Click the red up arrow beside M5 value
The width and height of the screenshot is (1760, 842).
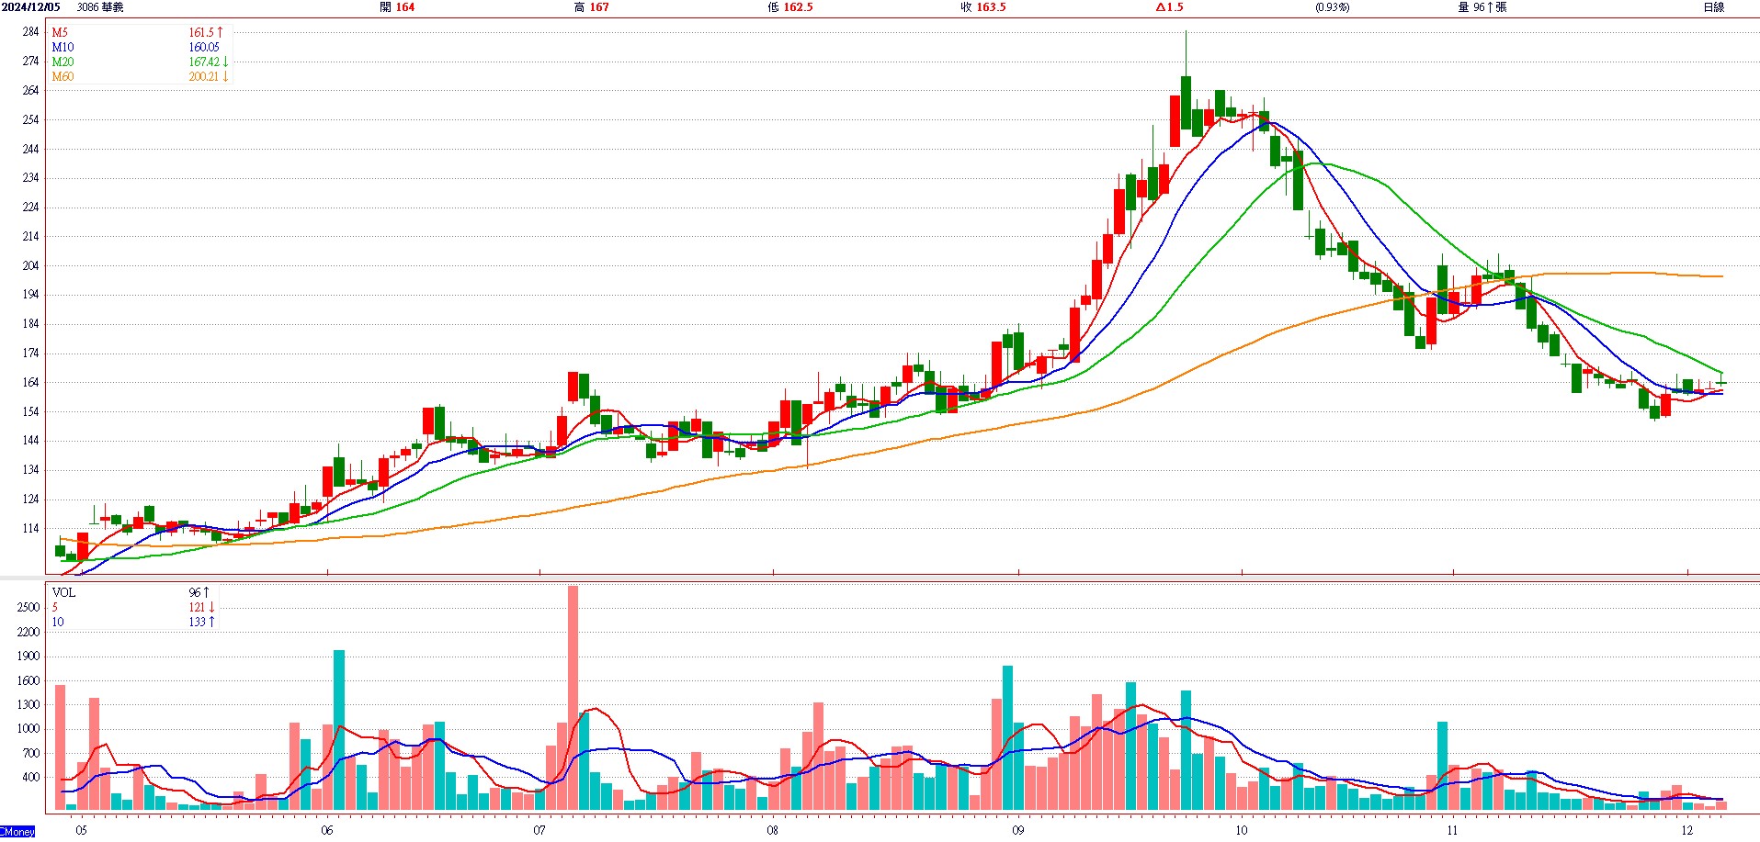(x=221, y=32)
